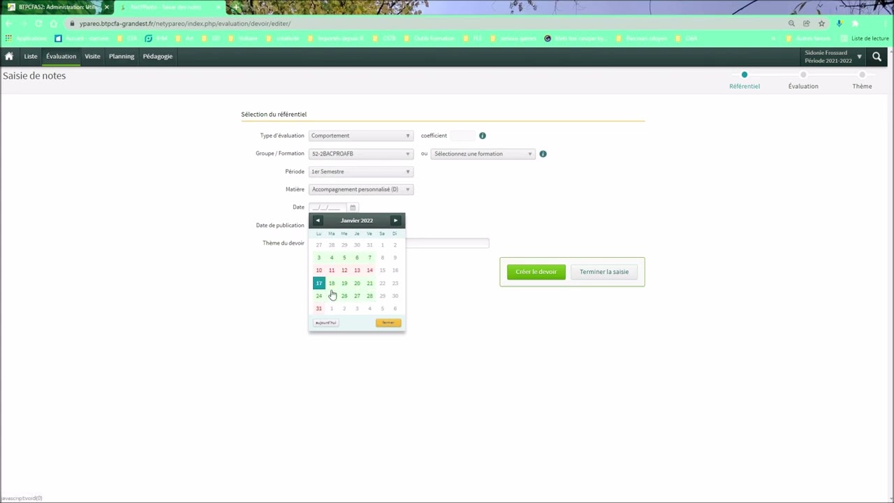
Task: Go to previous month in calendar
Action: tap(318, 221)
